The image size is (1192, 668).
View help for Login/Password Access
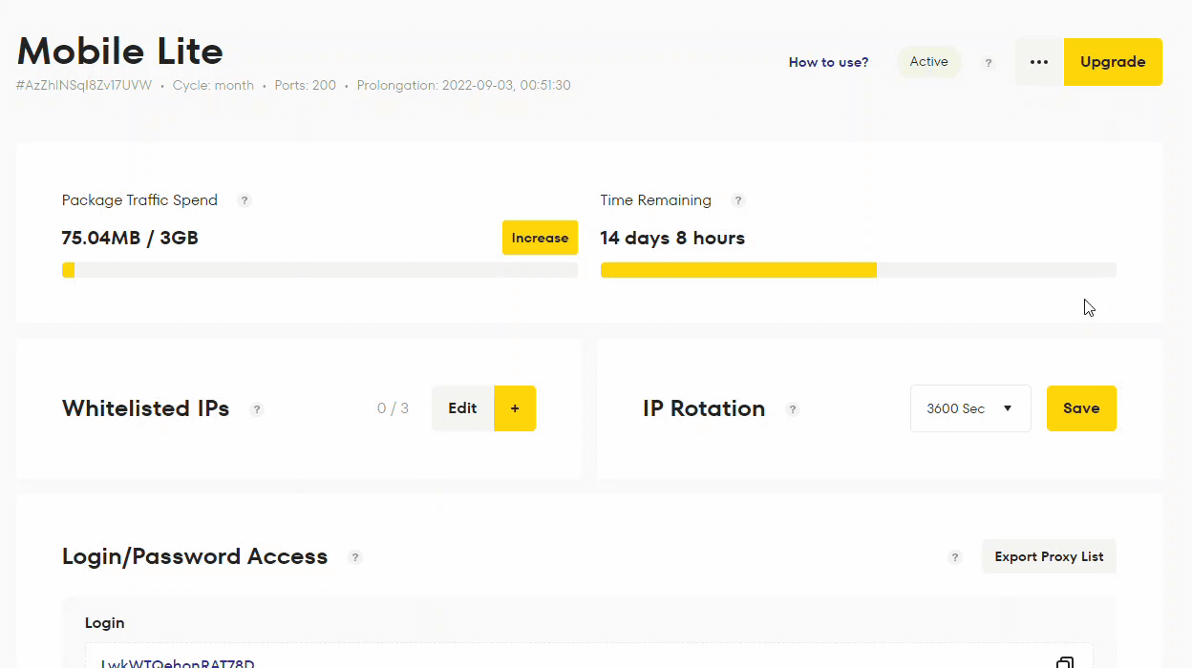coord(355,557)
